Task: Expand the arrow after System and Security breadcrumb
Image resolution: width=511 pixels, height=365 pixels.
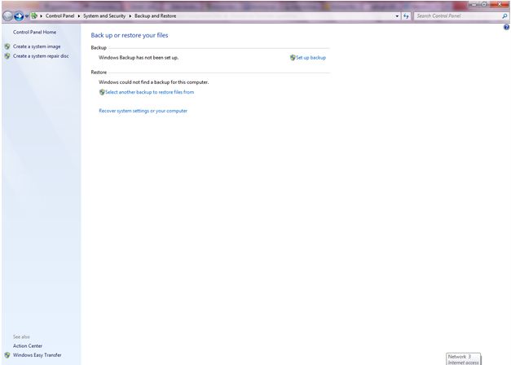Action: [x=130, y=16]
